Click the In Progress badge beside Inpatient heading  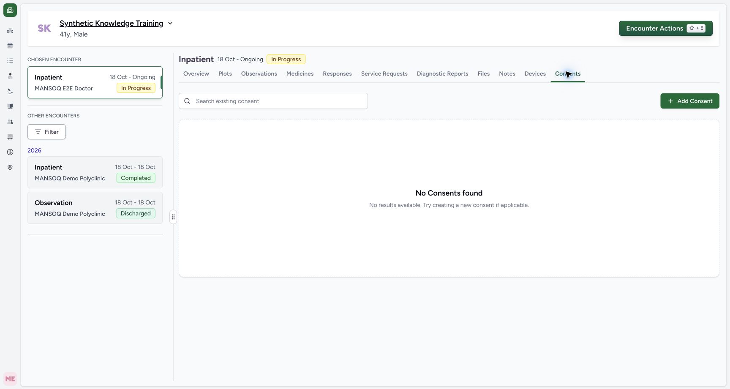point(286,59)
